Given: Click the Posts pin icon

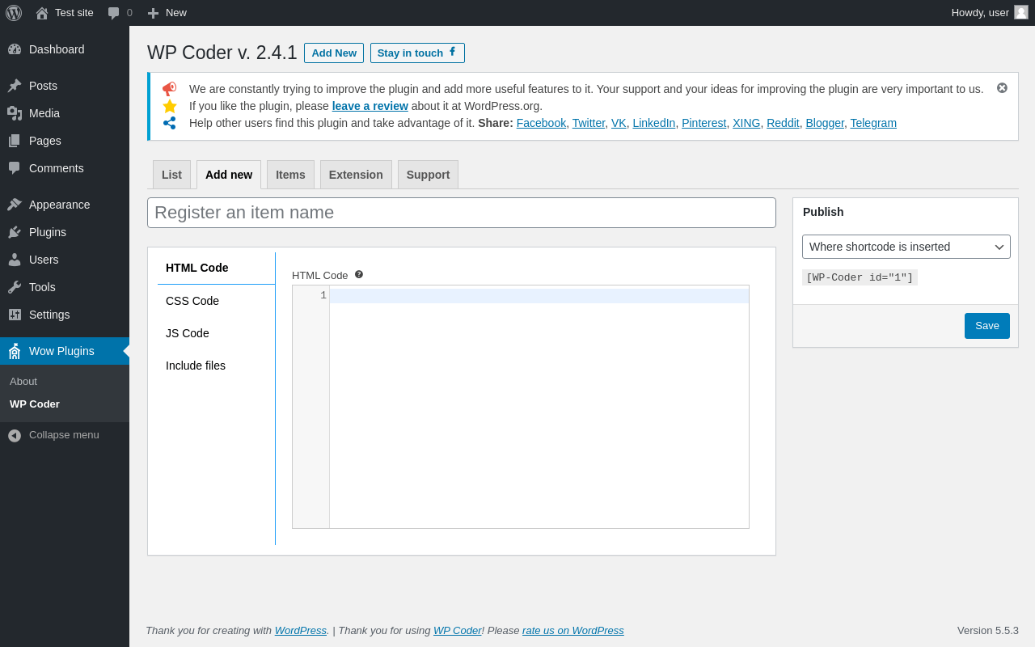Looking at the screenshot, I should point(15,86).
